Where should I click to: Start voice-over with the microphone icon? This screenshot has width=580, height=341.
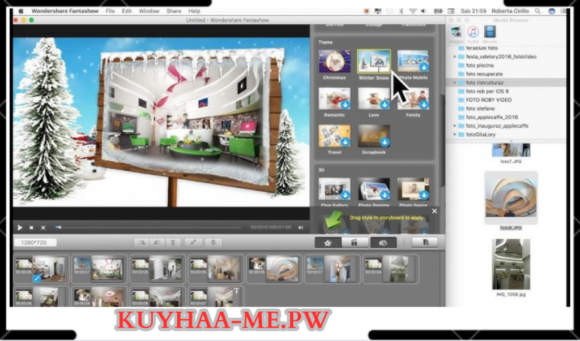coord(213,243)
